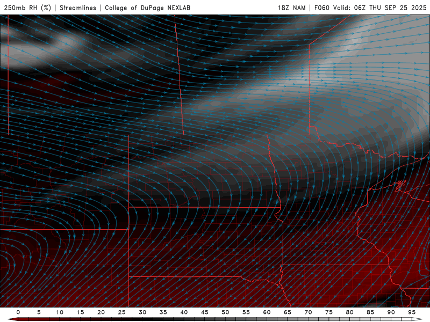Image resolution: width=430 pixels, height=322 pixels.
Task: Click the color scale label "35"
Action: 163,312
